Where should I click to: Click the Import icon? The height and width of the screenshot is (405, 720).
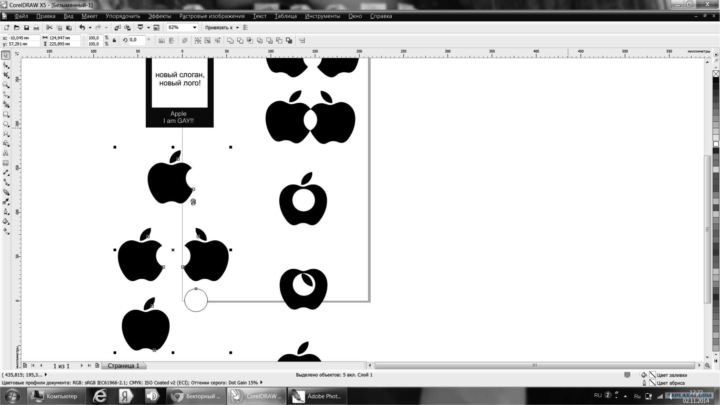pyautogui.click(x=118, y=27)
